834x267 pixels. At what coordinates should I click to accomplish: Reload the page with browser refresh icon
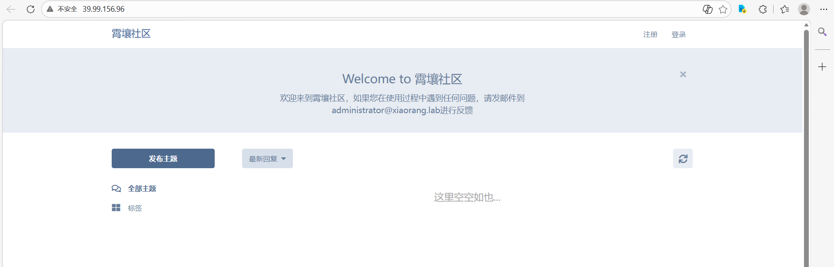pos(30,9)
